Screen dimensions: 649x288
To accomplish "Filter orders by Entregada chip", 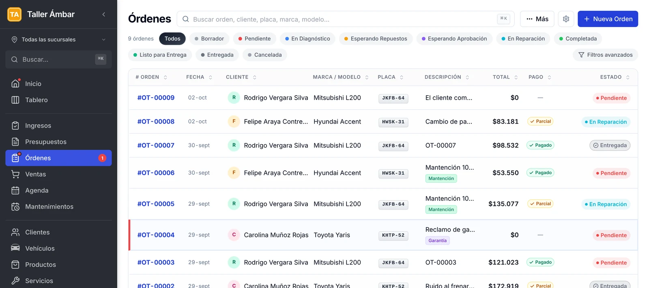I will pos(217,55).
